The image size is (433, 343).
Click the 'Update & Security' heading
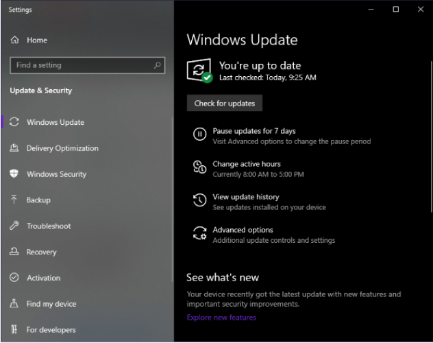pyautogui.click(x=41, y=91)
